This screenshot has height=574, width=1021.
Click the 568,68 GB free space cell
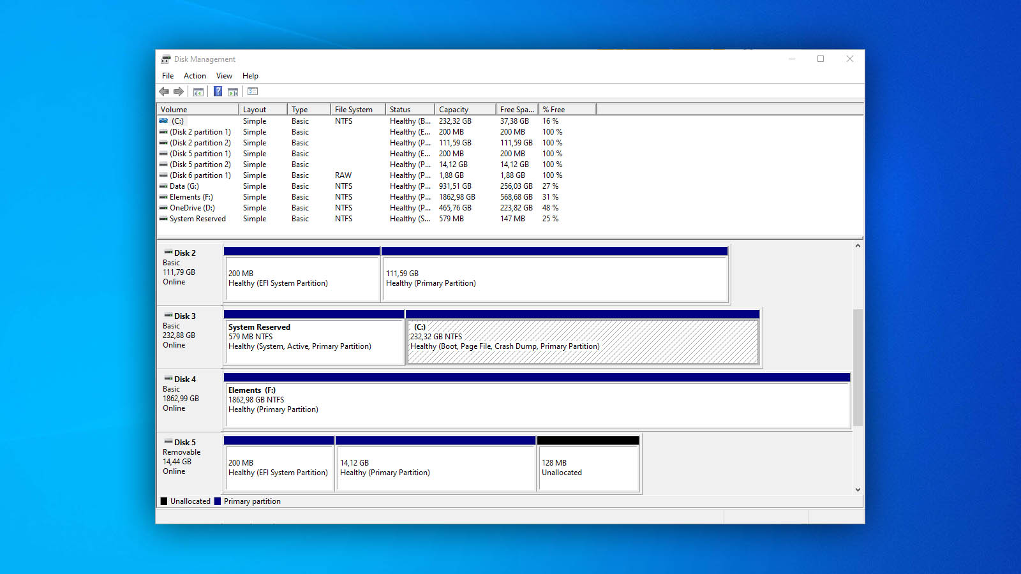[x=516, y=197]
